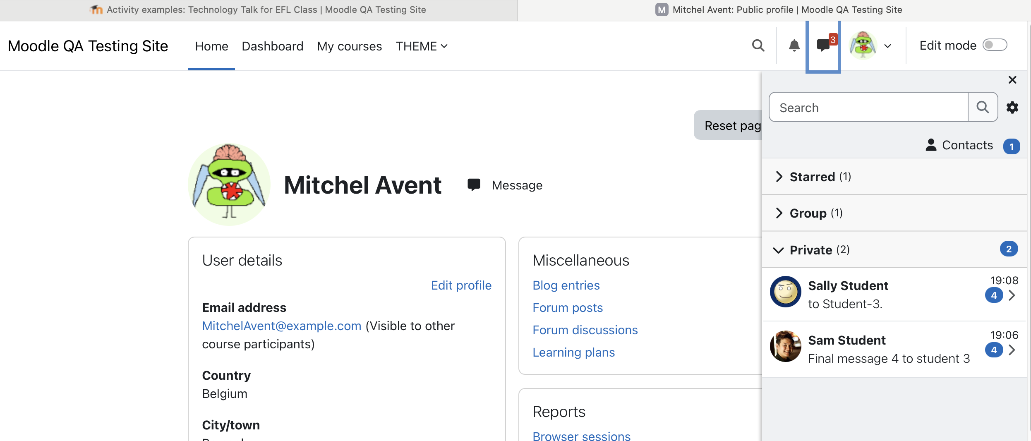Open messaging settings gear

click(x=1012, y=108)
